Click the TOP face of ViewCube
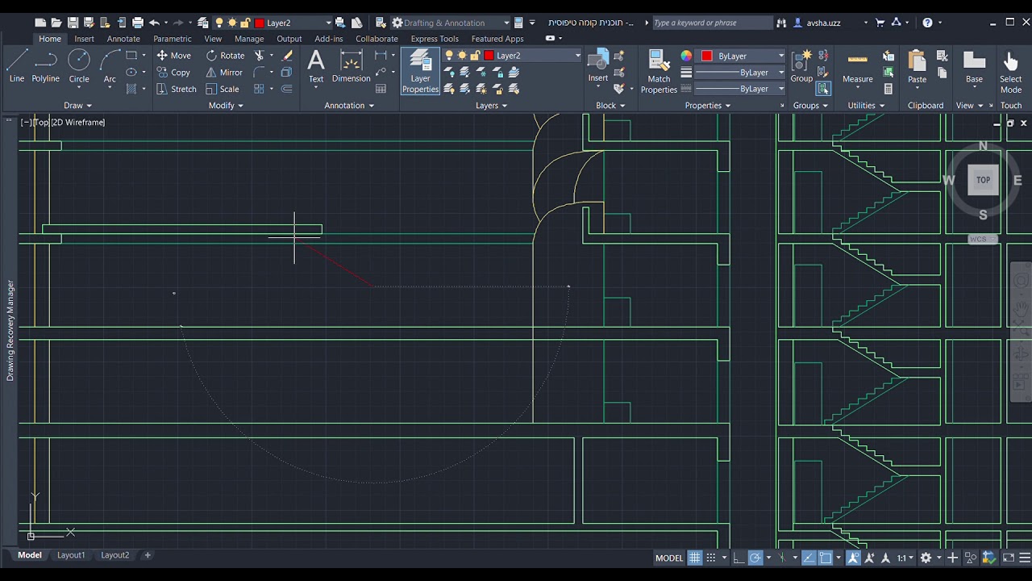This screenshot has width=1032, height=581. pyautogui.click(x=983, y=180)
